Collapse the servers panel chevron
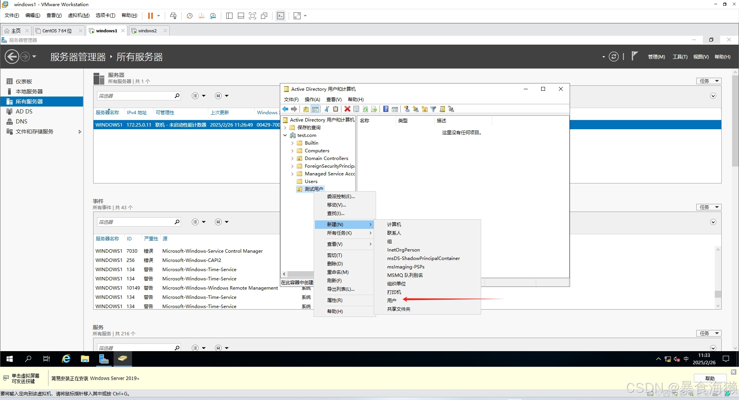This screenshot has width=739, height=400. point(713,96)
